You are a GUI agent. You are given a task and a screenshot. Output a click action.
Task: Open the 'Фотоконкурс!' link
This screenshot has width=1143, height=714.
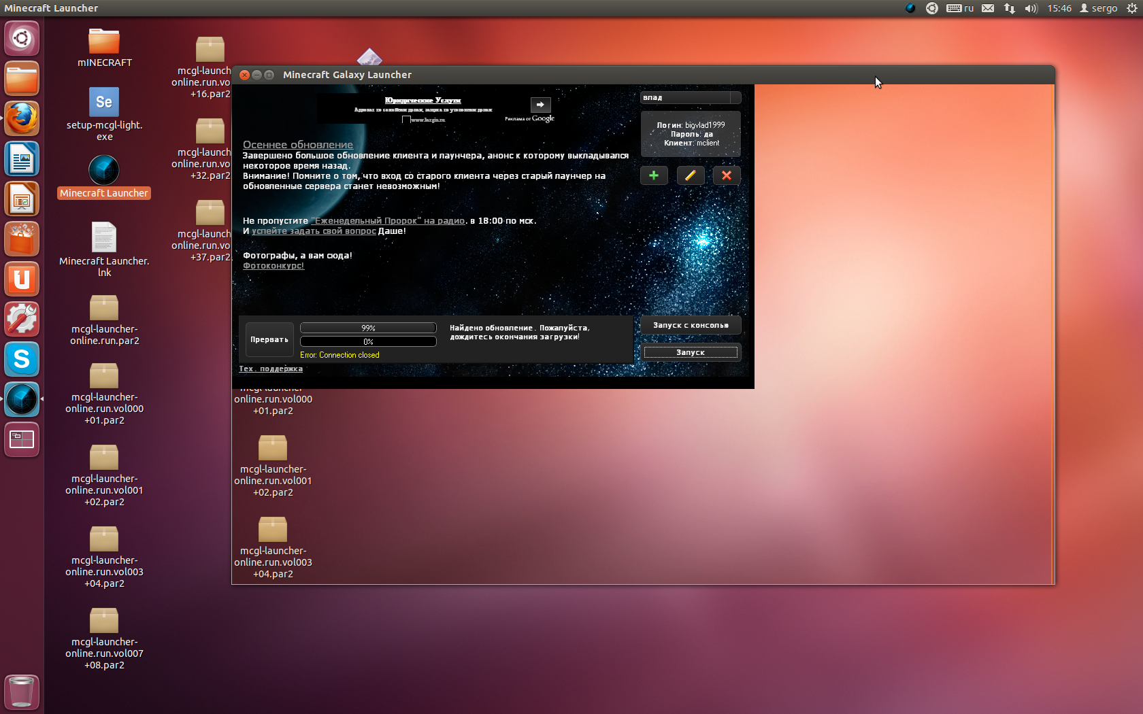pos(274,266)
